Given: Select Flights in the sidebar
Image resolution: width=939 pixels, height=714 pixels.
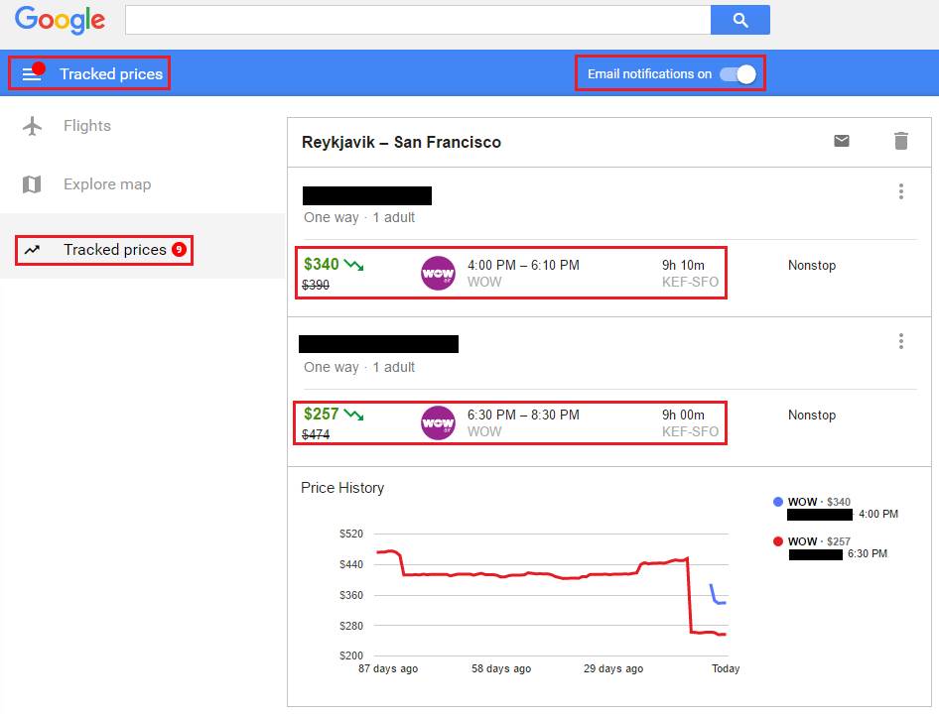Looking at the screenshot, I should tap(87, 126).
